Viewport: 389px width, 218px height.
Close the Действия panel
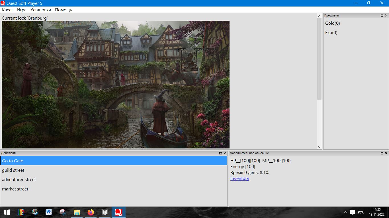225,153
